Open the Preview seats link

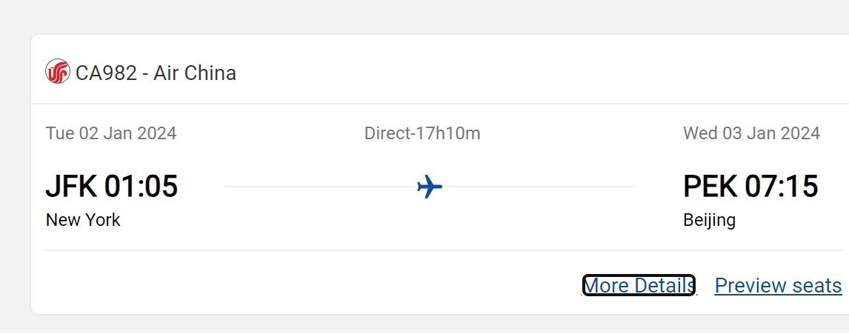[x=778, y=286]
